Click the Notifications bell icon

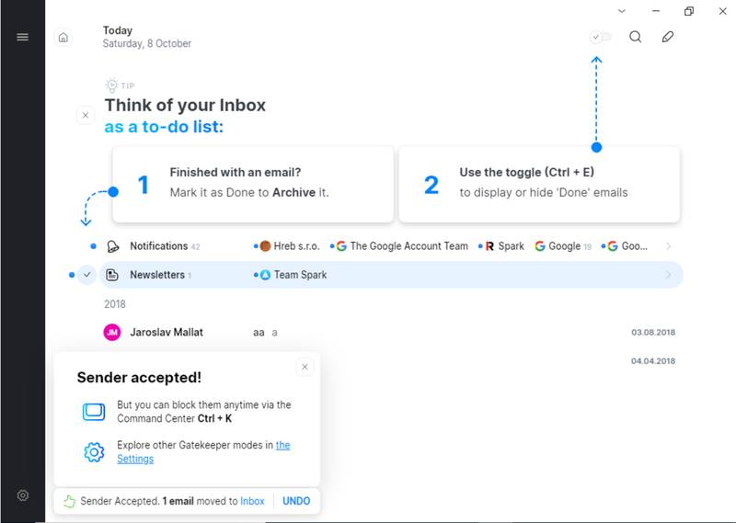click(112, 246)
